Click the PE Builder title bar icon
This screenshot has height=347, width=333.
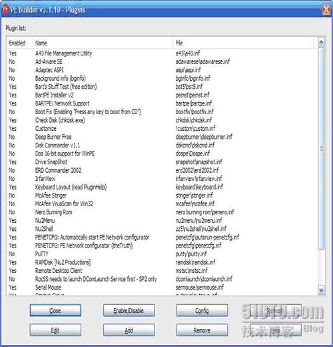click(x=5, y=9)
